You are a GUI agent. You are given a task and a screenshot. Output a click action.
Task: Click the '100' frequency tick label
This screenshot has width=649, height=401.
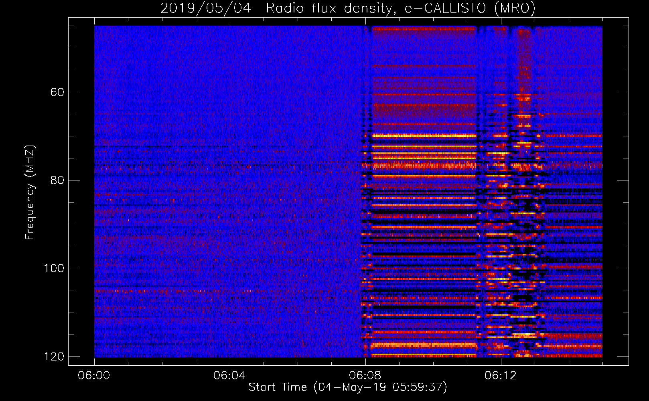click(x=54, y=268)
